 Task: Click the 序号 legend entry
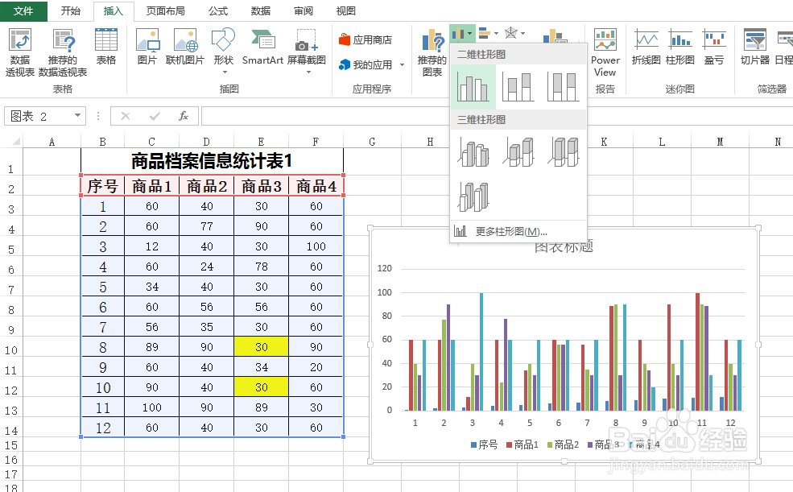(484, 444)
